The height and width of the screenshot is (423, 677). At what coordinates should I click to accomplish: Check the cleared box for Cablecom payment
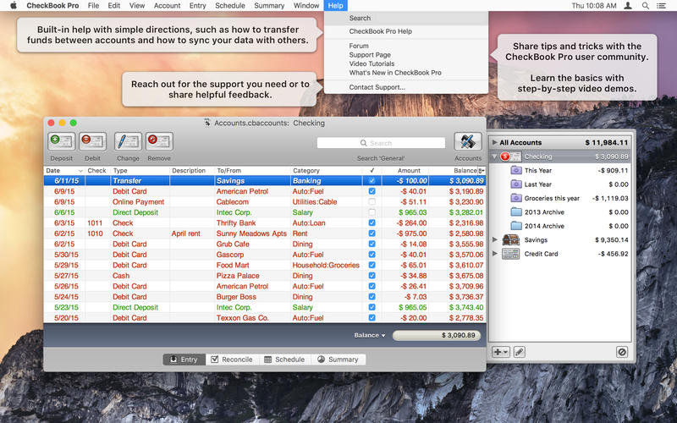click(x=372, y=202)
